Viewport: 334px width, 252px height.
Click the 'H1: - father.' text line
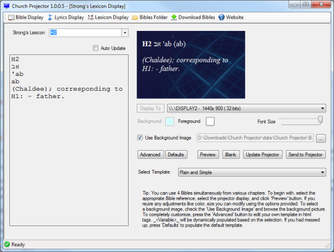38,96
